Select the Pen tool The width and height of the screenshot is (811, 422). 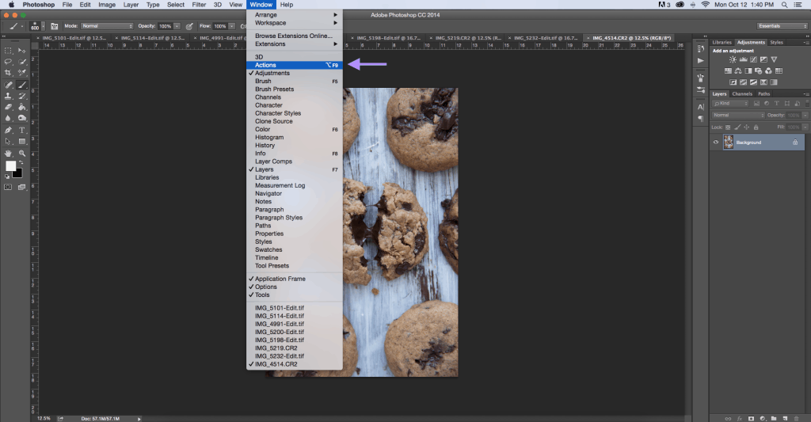point(9,130)
